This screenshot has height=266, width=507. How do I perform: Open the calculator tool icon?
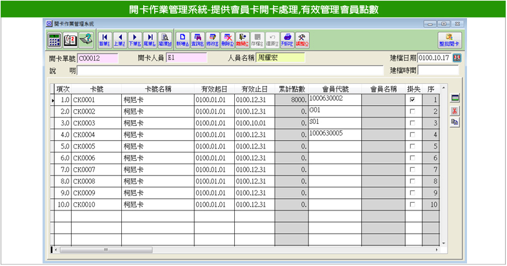[x=55, y=39]
